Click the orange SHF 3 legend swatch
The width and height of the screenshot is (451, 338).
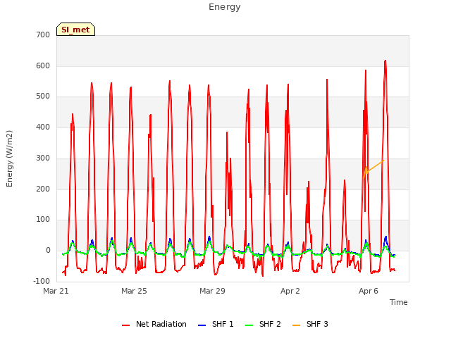pos(296,325)
